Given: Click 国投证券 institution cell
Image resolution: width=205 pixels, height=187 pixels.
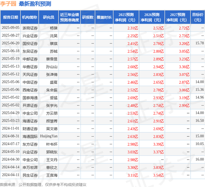Looking at the screenshot, I should pyautogui.click(x=30, y=44).
